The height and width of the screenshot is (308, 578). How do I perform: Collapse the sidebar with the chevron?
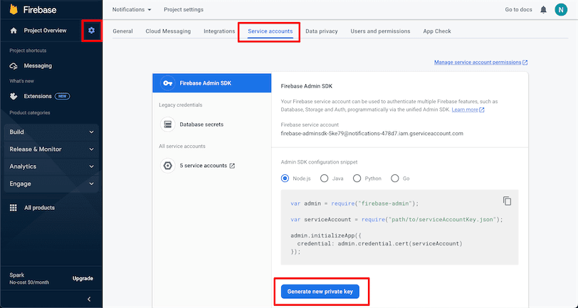pyautogui.click(x=89, y=299)
